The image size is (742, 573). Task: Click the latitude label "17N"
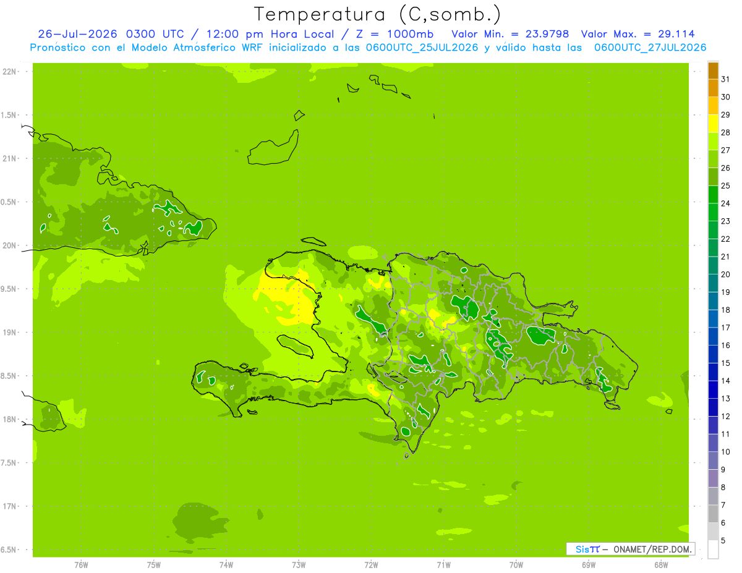(10, 506)
